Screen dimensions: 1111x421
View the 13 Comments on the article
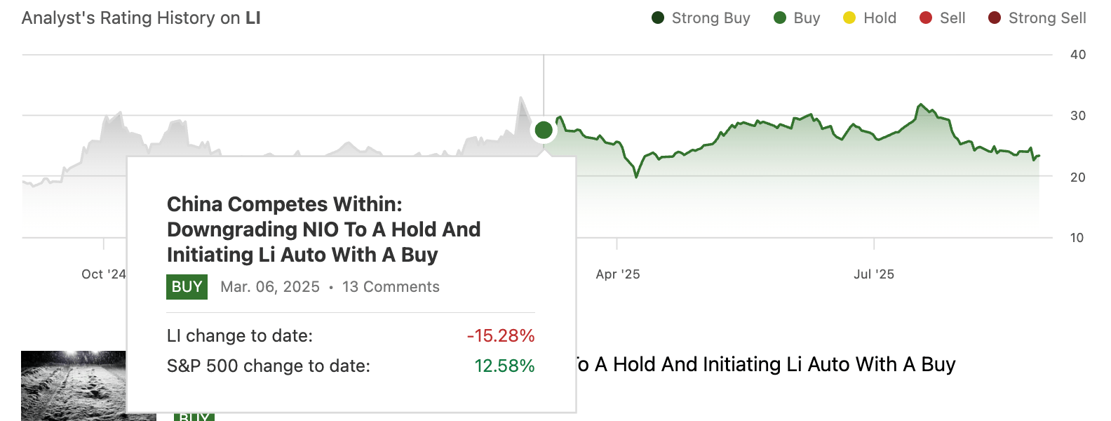coord(390,286)
